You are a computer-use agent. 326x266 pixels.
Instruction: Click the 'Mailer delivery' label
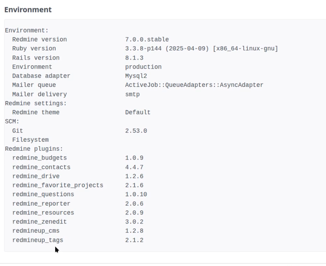point(40,94)
